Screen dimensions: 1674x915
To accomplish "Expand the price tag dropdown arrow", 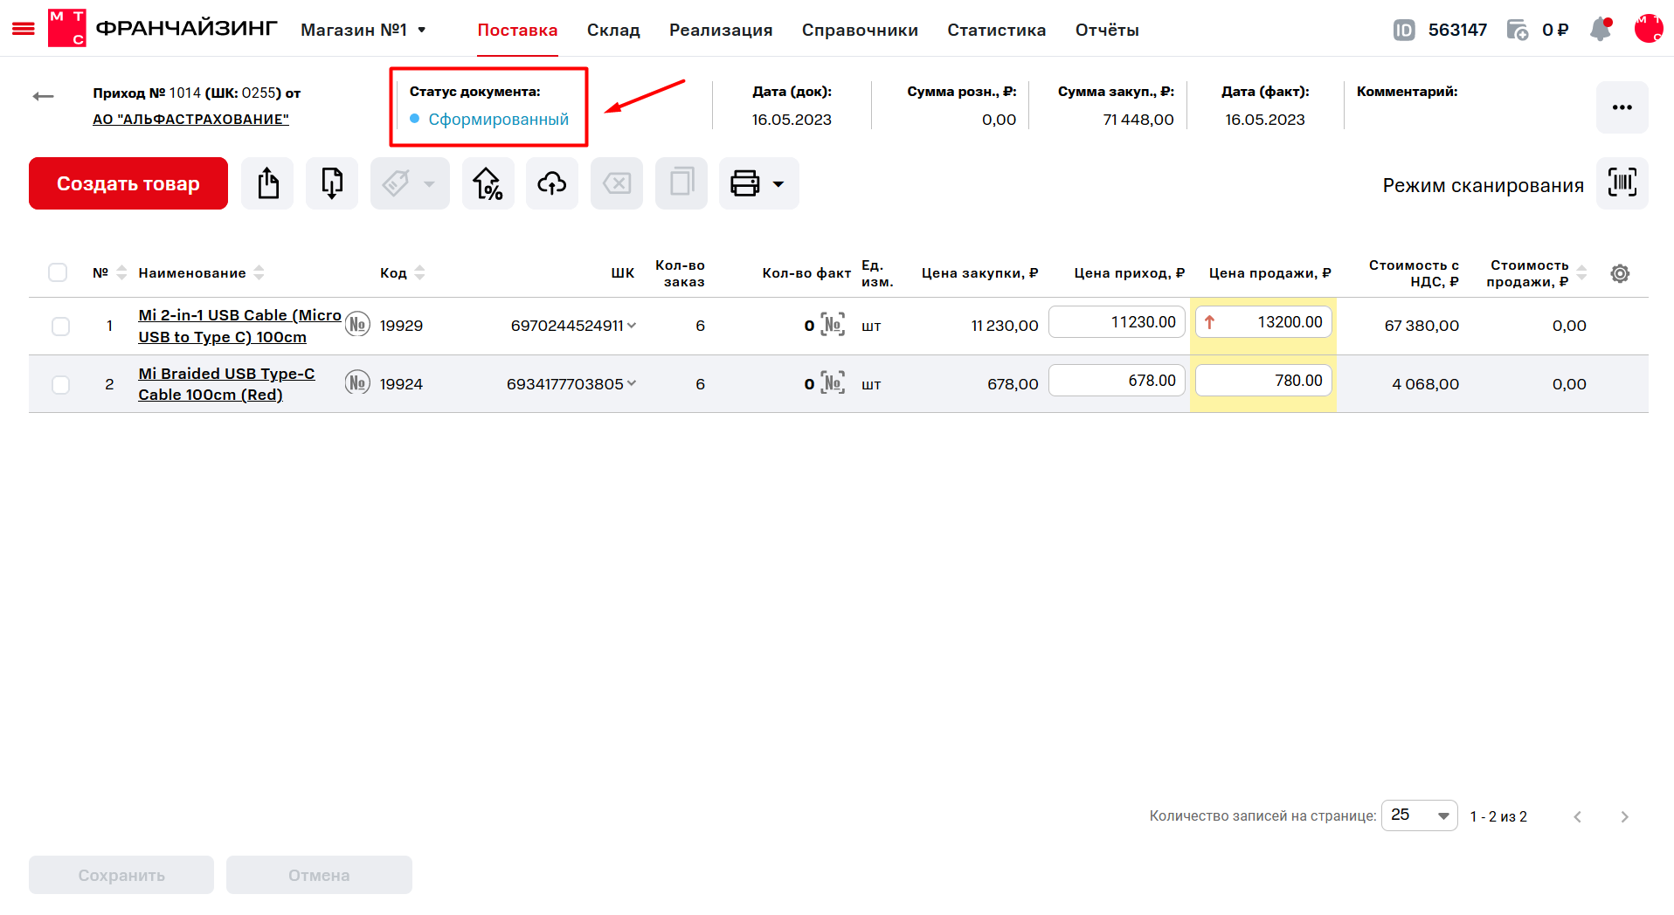I will tap(429, 183).
